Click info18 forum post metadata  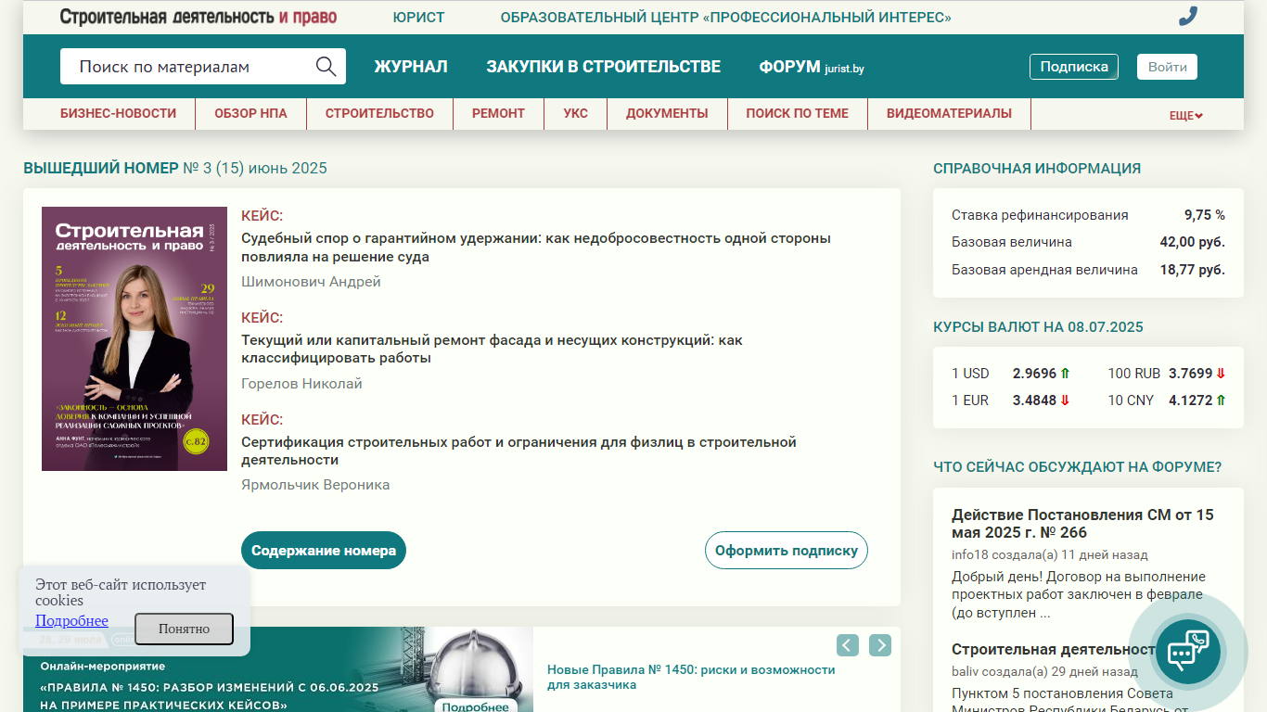[1050, 555]
